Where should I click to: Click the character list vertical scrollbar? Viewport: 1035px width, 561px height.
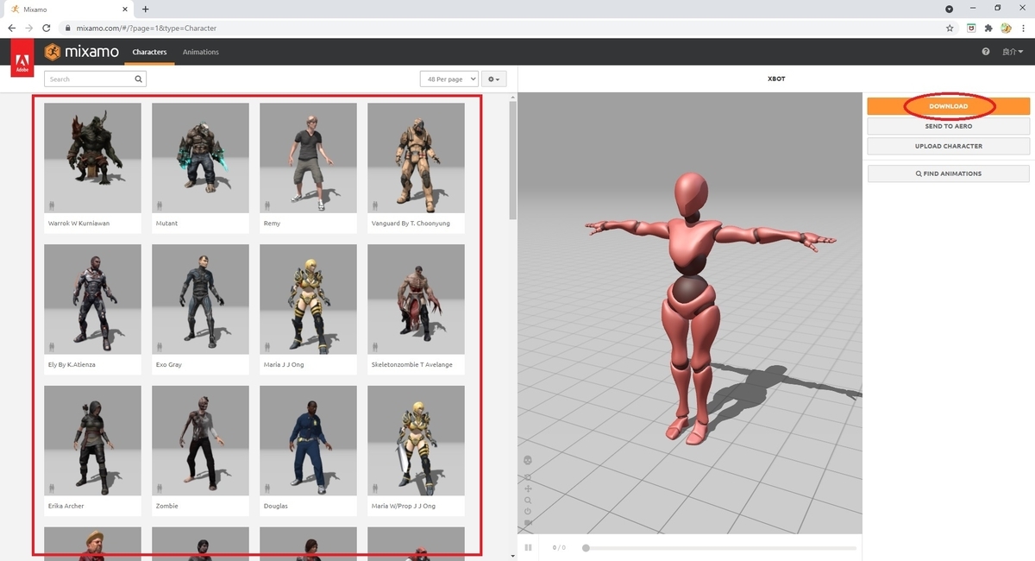click(513, 160)
